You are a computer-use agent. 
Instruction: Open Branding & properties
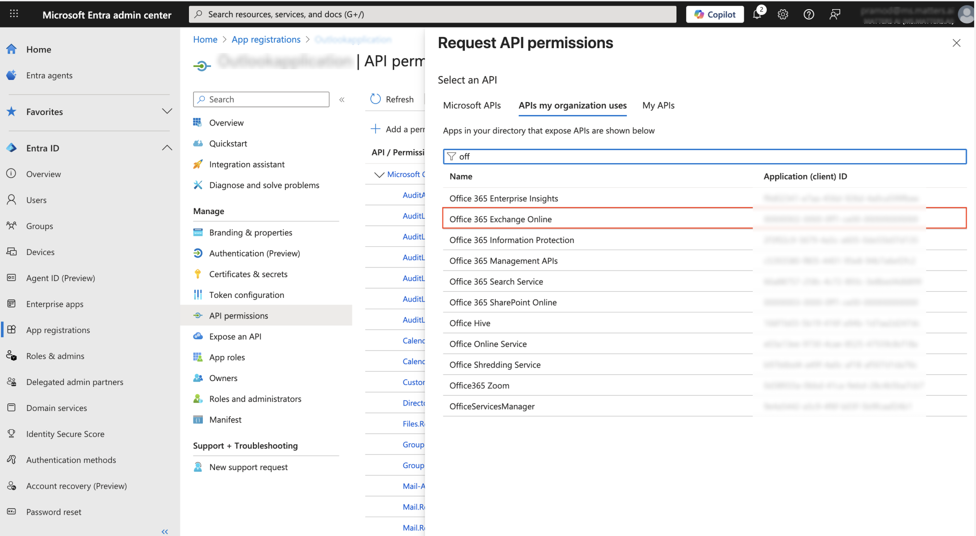click(251, 232)
